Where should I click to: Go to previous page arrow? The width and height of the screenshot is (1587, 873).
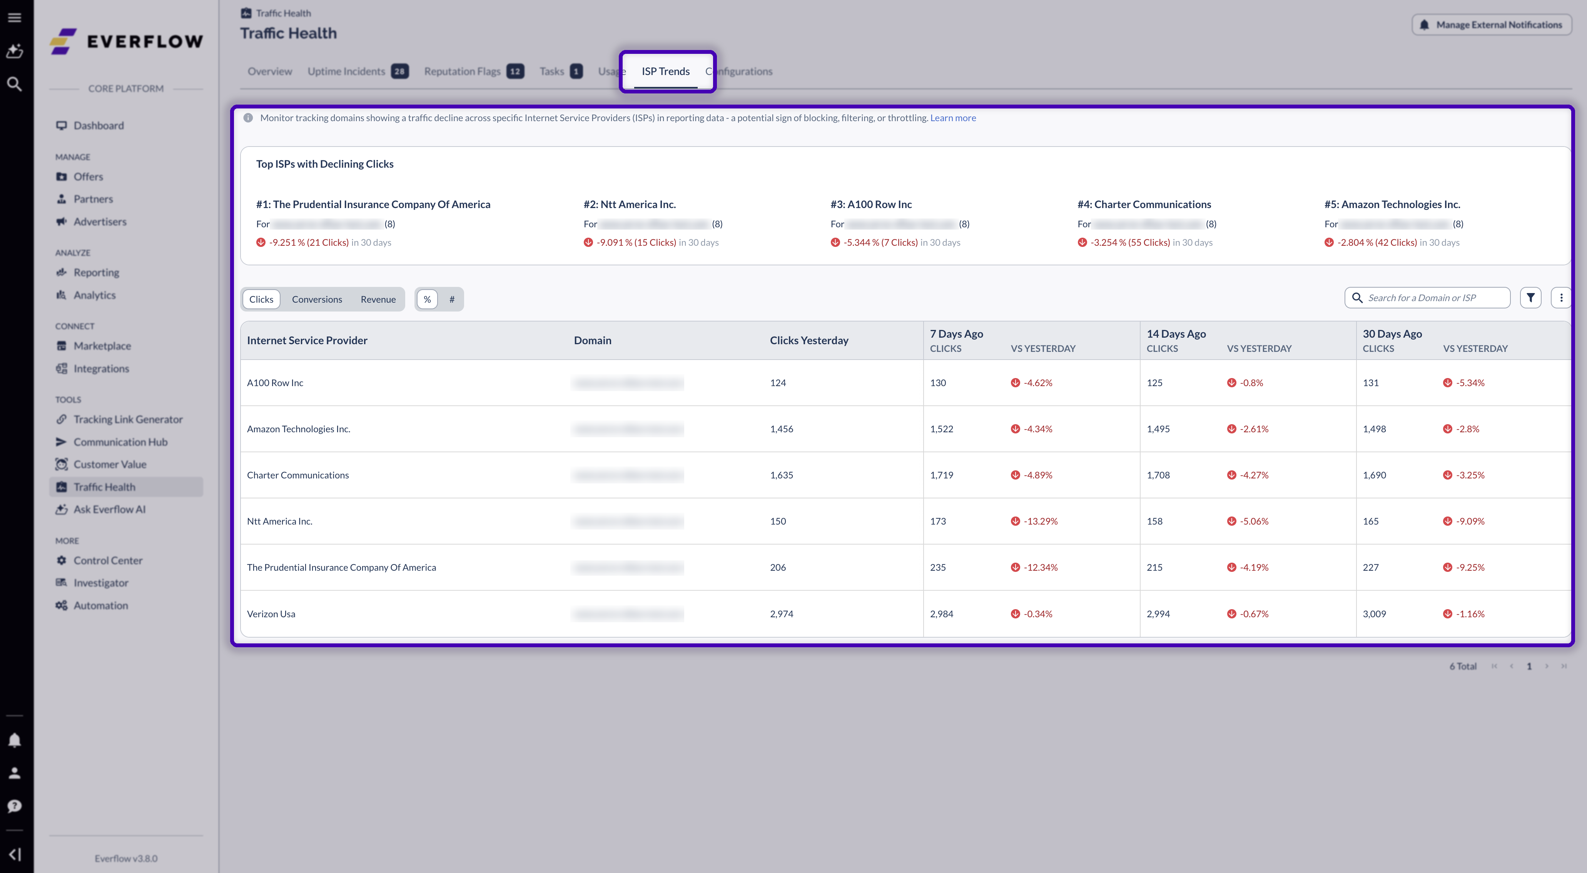(x=1511, y=666)
